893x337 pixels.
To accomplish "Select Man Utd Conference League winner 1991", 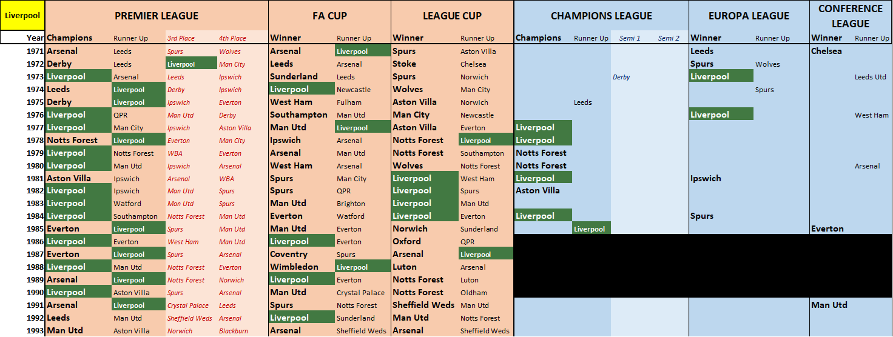I will point(829,305).
